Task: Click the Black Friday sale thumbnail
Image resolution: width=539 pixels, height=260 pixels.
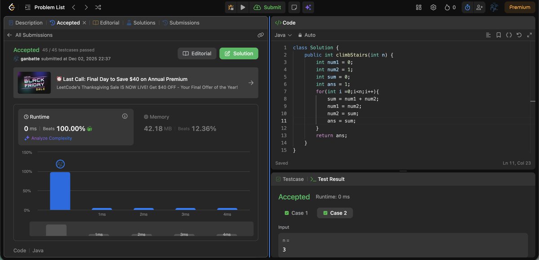Action: [34, 82]
